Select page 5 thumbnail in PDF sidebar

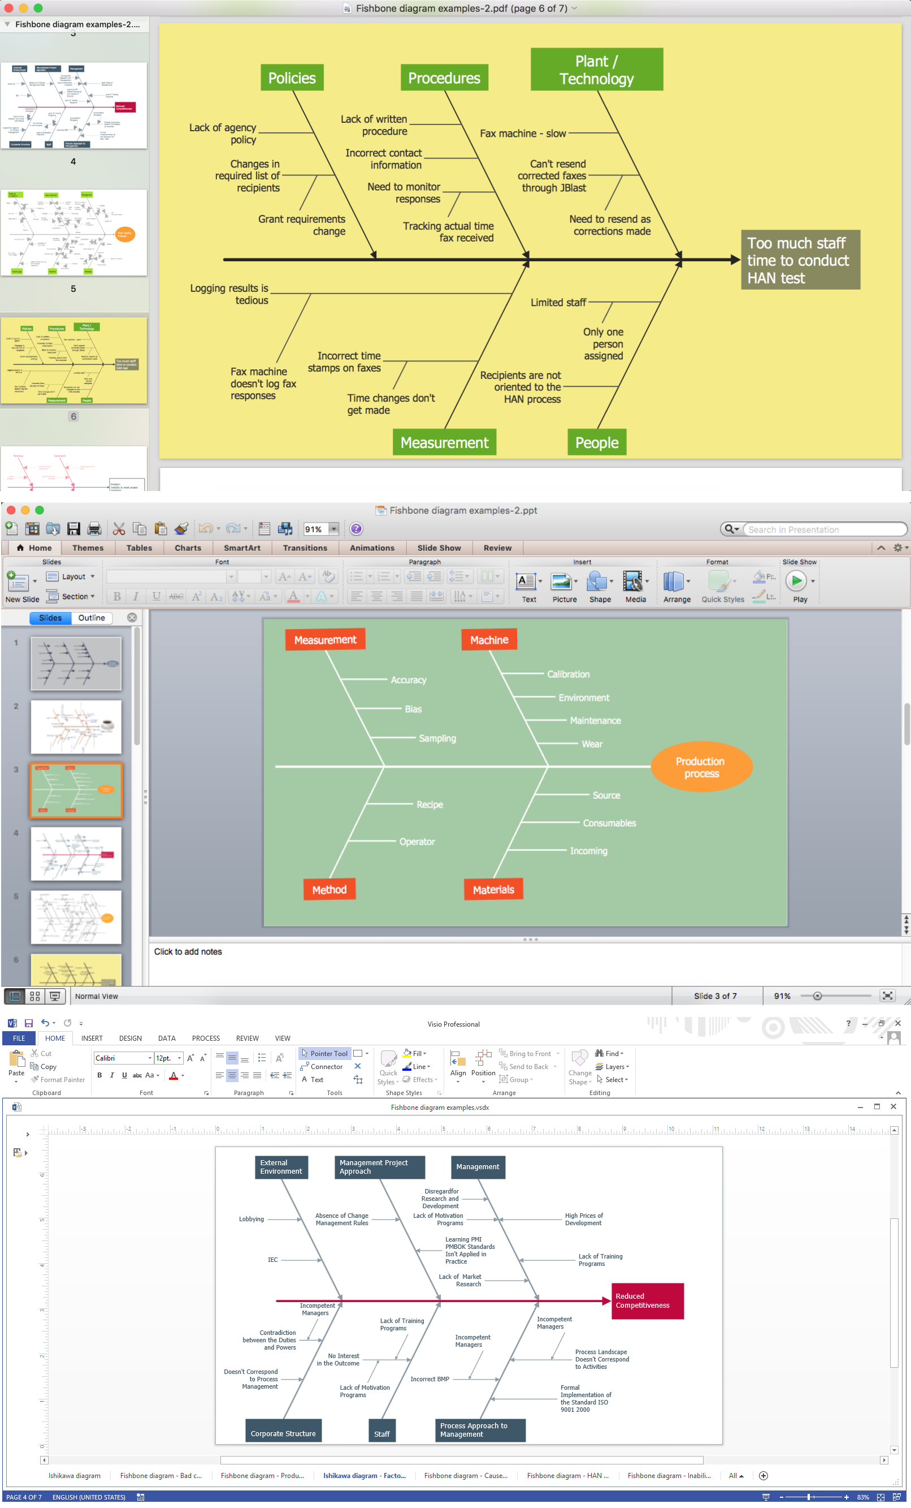pos(73,232)
